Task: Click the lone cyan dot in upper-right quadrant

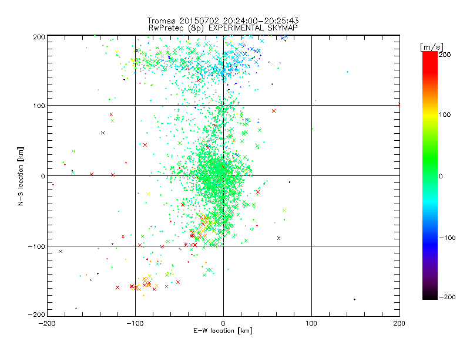Action: [347, 72]
